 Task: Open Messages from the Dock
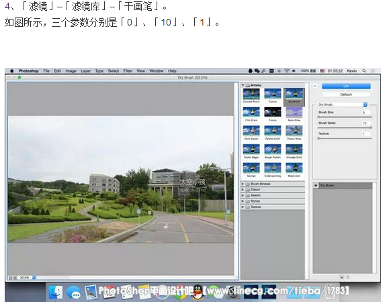(73, 292)
